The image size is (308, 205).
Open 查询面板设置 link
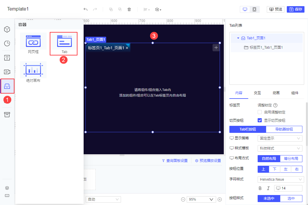175,161
